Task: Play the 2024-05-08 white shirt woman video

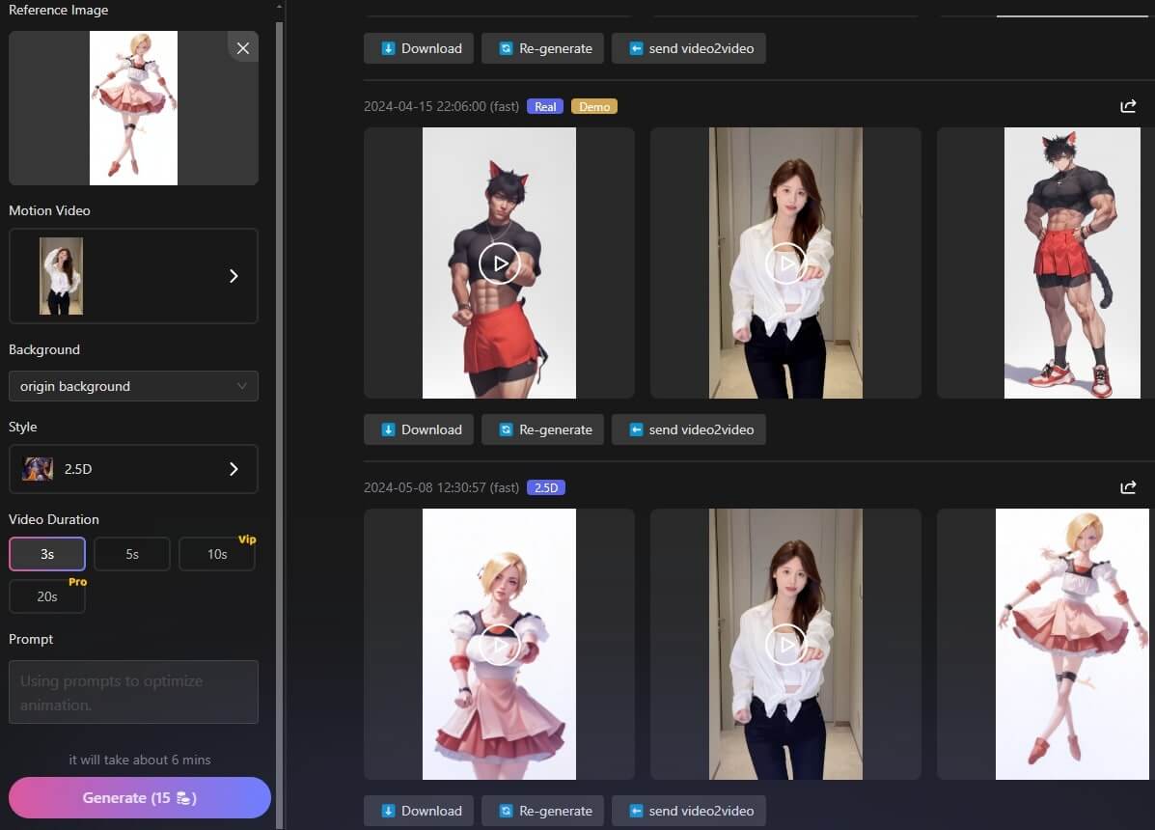Action: click(x=785, y=644)
